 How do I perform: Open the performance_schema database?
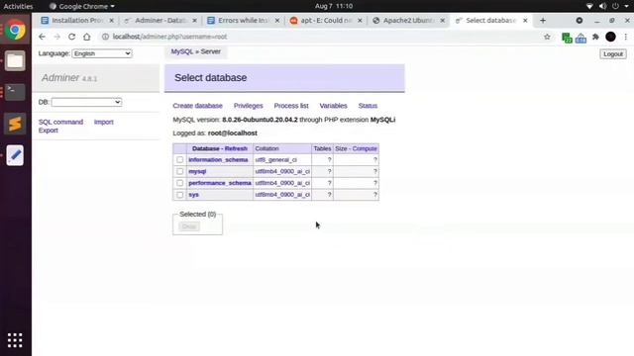coord(220,183)
